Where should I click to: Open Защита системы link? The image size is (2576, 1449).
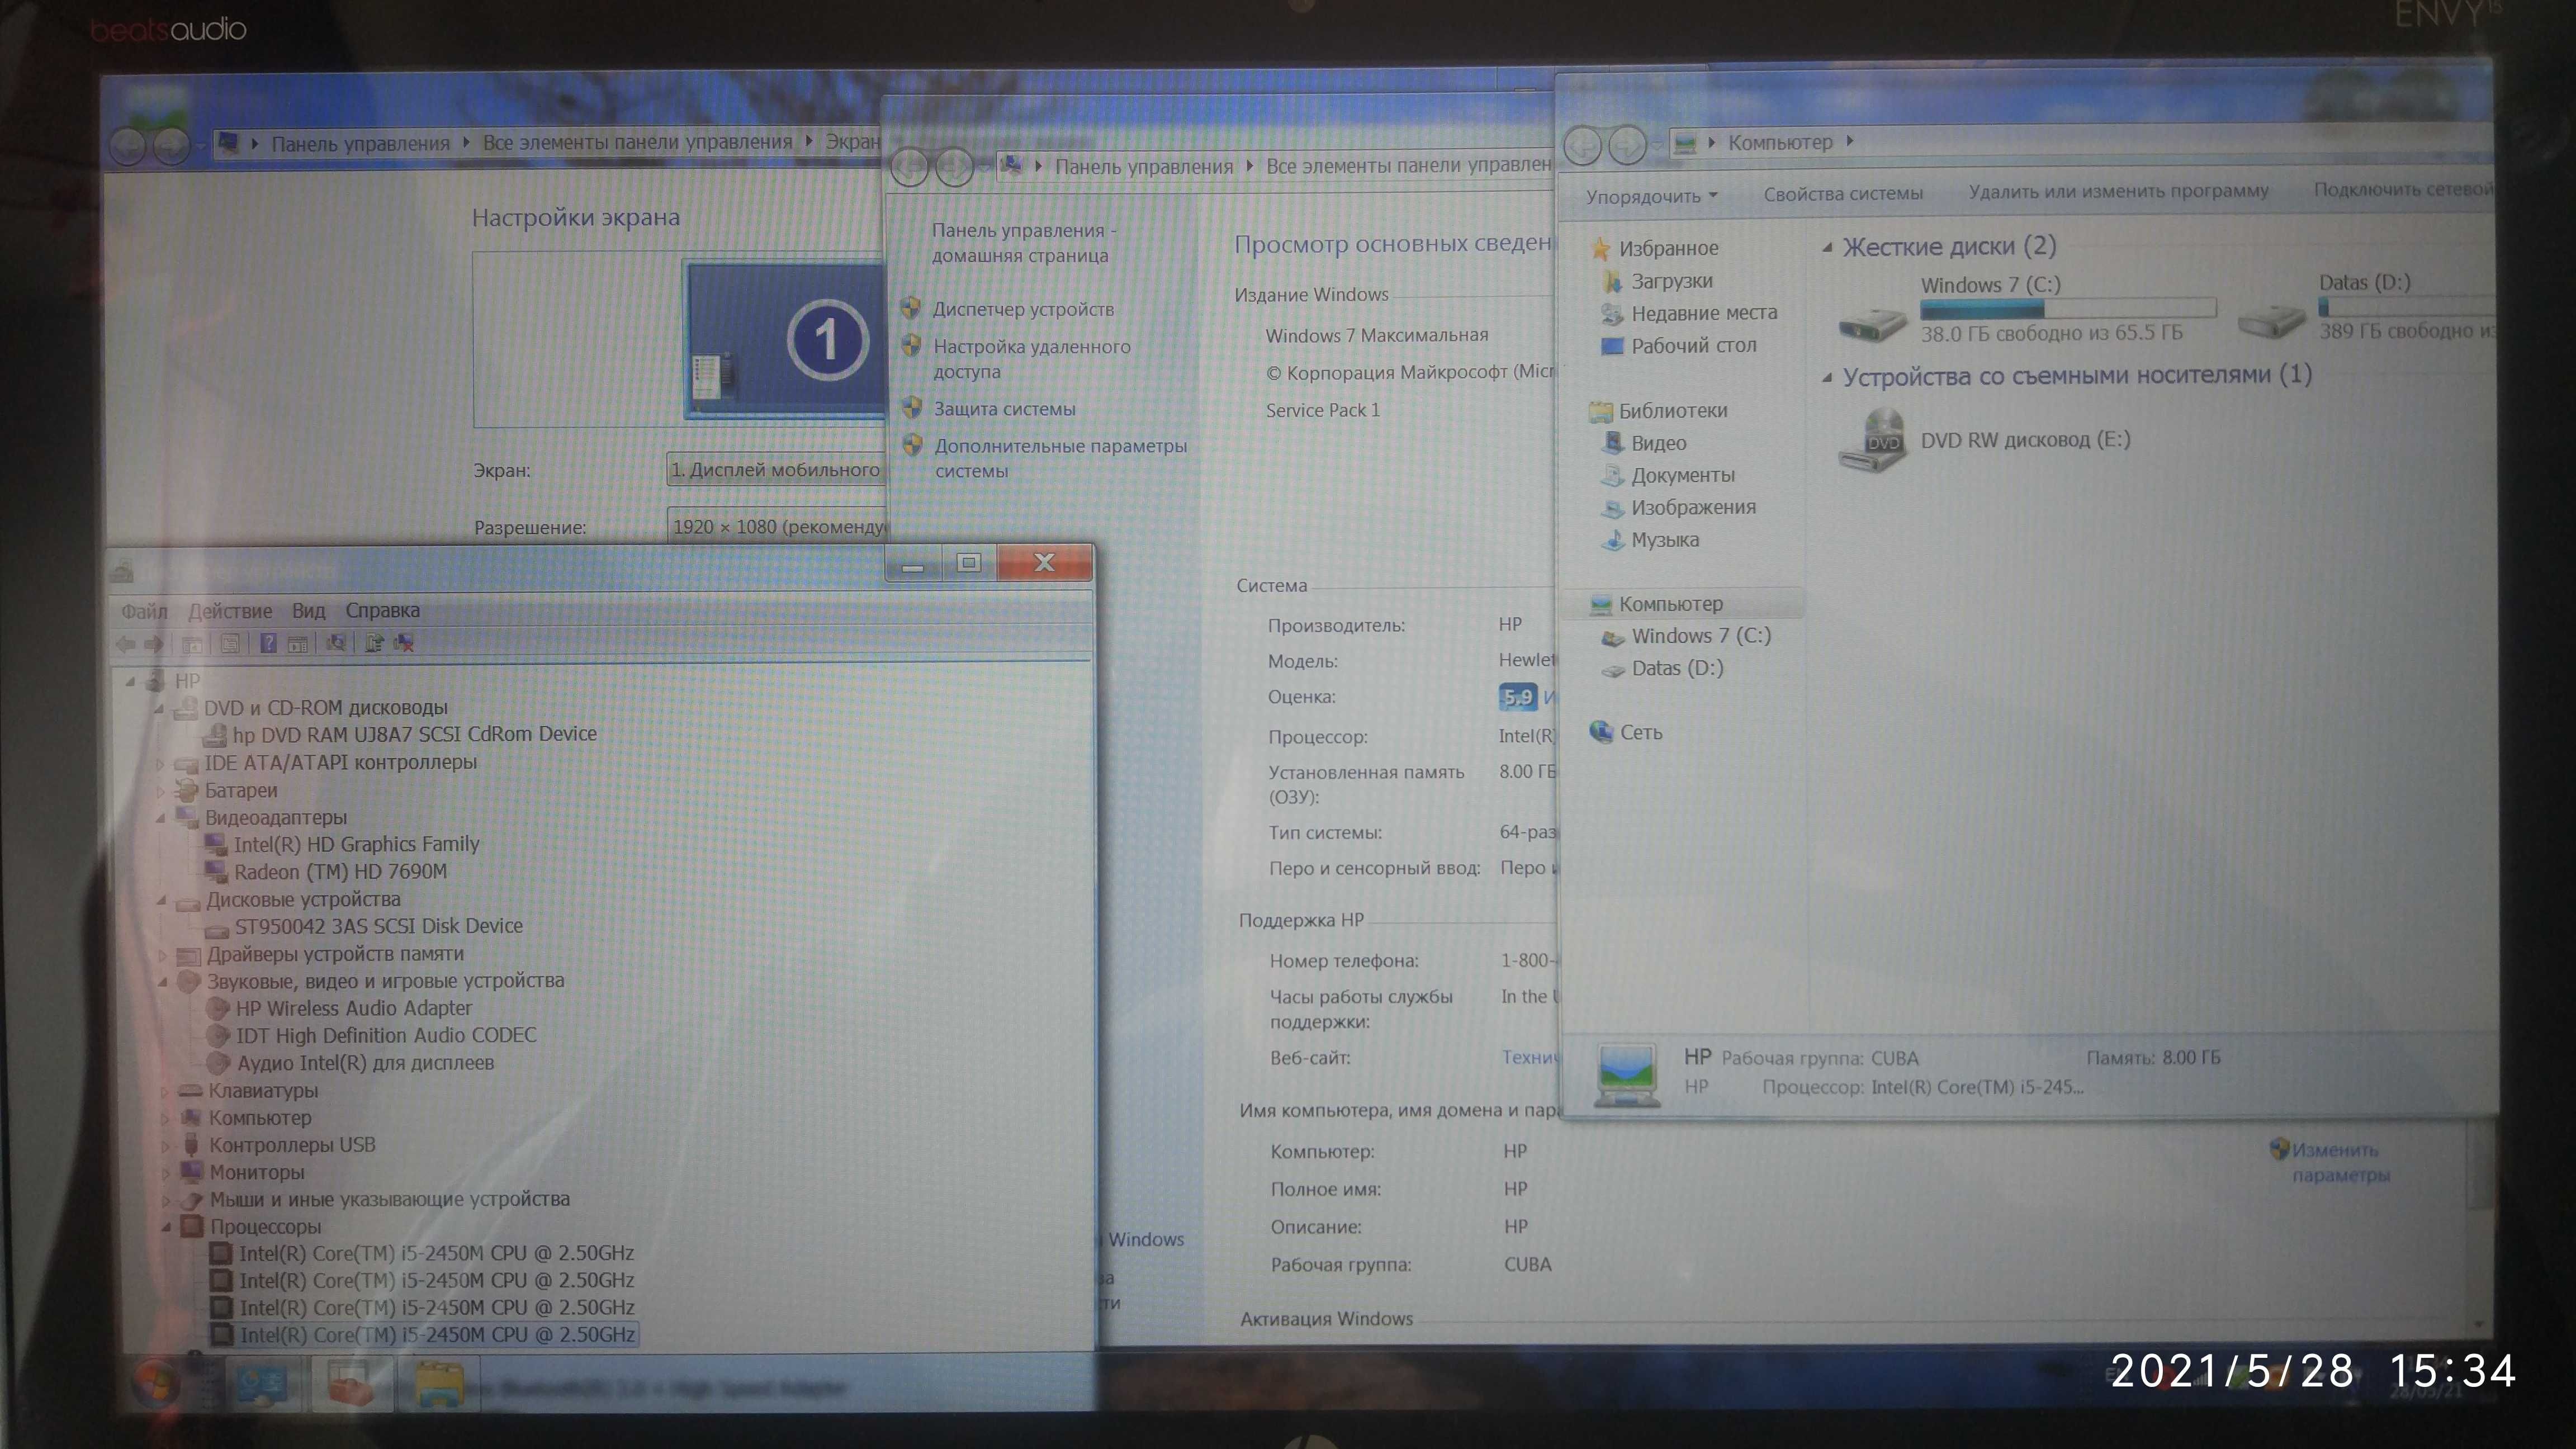[1004, 408]
